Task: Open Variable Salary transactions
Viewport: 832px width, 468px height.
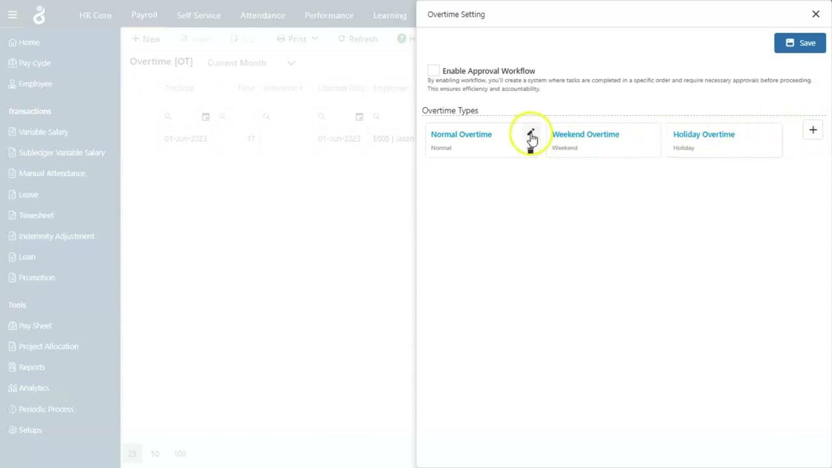Action: [38, 132]
